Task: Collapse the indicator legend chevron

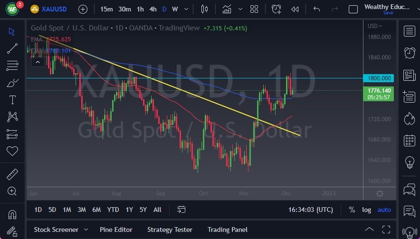Action: click(x=38, y=62)
